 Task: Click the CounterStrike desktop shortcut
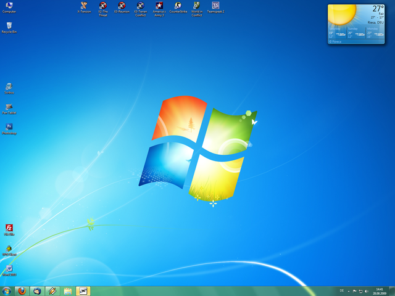(x=178, y=7)
